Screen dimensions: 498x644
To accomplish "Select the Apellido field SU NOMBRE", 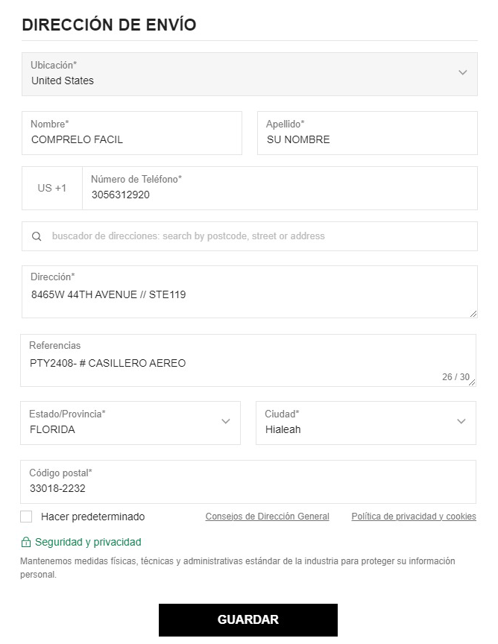I will click(x=368, y=133).
